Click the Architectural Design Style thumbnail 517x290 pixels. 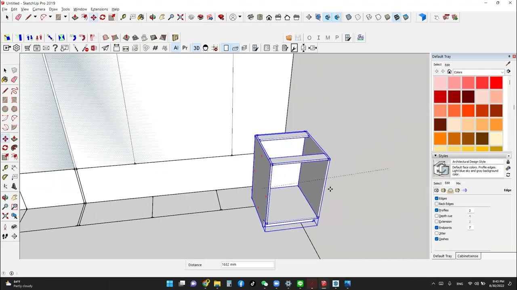441,169
